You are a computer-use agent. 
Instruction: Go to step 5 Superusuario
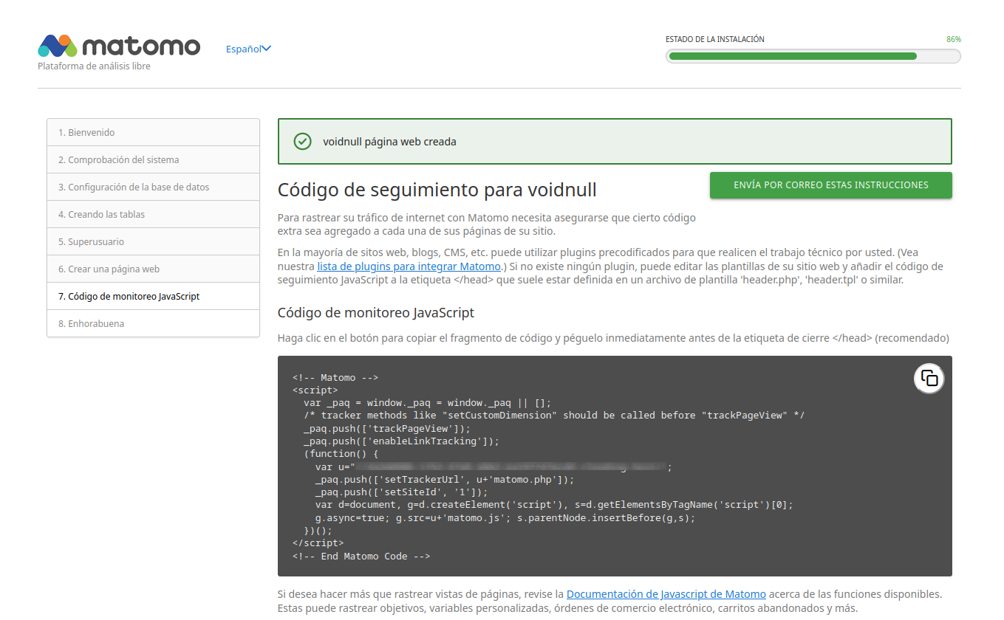[x=153, y=242]
